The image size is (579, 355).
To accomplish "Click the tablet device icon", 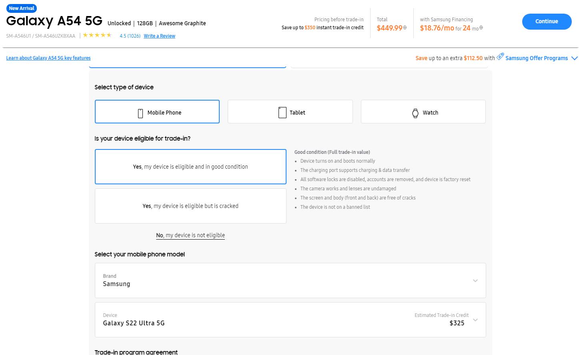I will pyautogui.click(x=282, y=113).
